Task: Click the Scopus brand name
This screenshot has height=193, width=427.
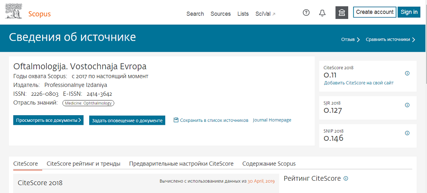Action: 39,14
